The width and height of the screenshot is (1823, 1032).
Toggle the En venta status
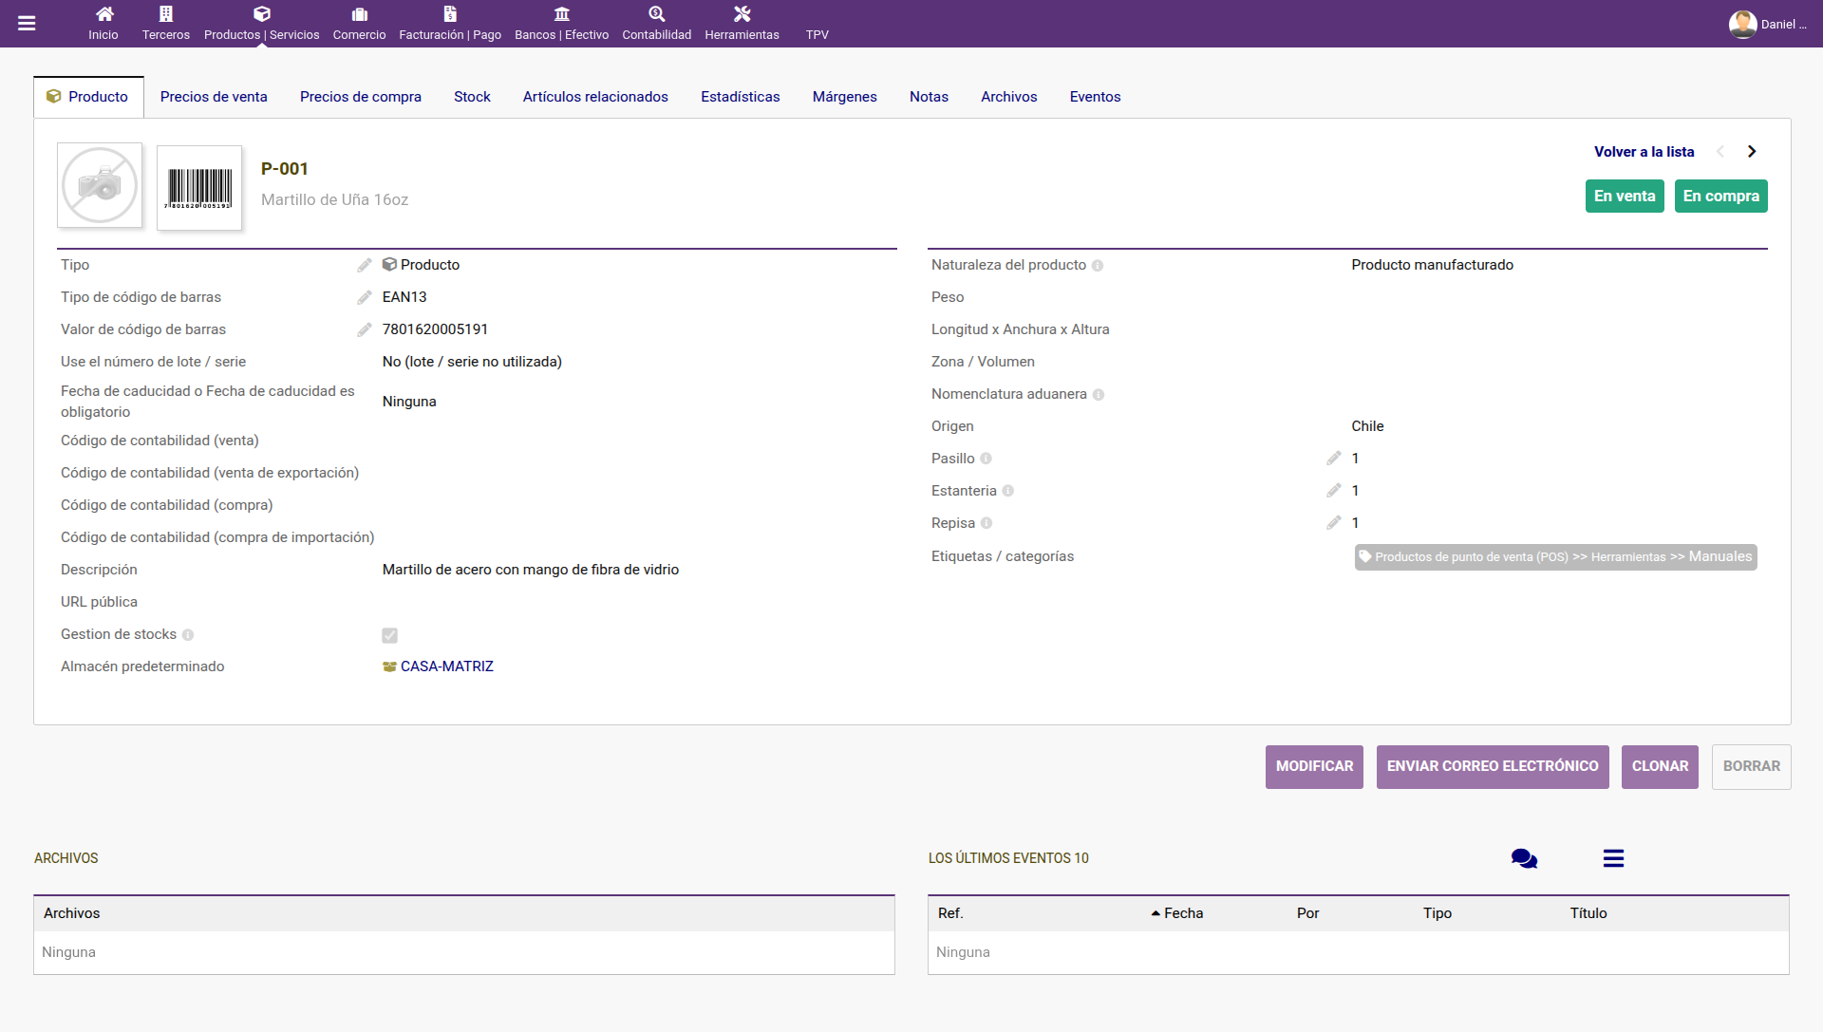(x=1625, y=197)
